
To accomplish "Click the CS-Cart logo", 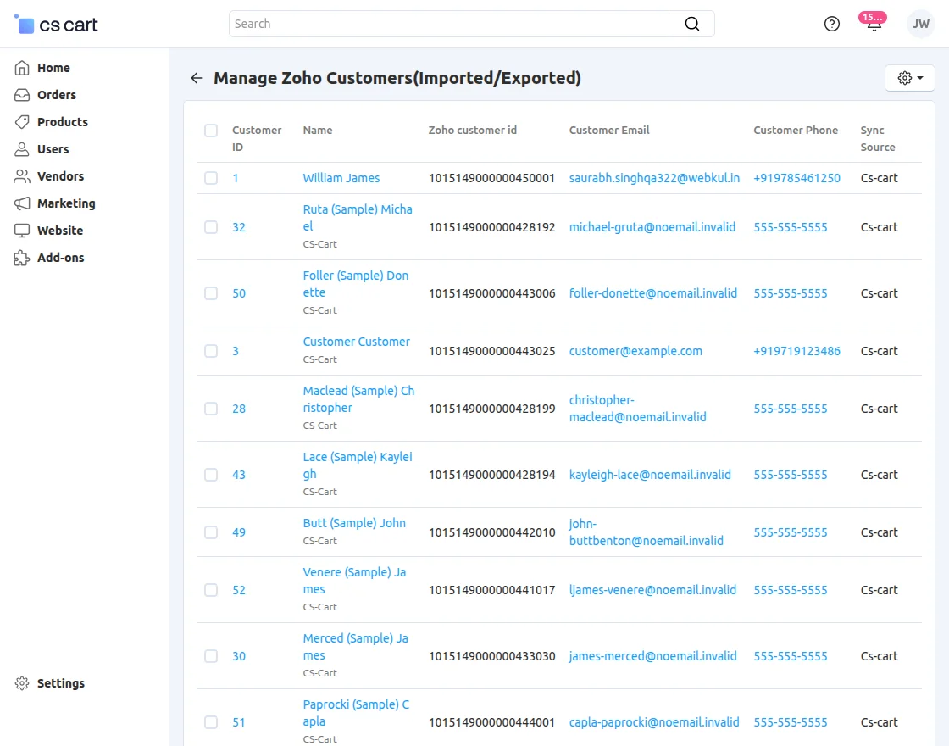I will point(56,25).
